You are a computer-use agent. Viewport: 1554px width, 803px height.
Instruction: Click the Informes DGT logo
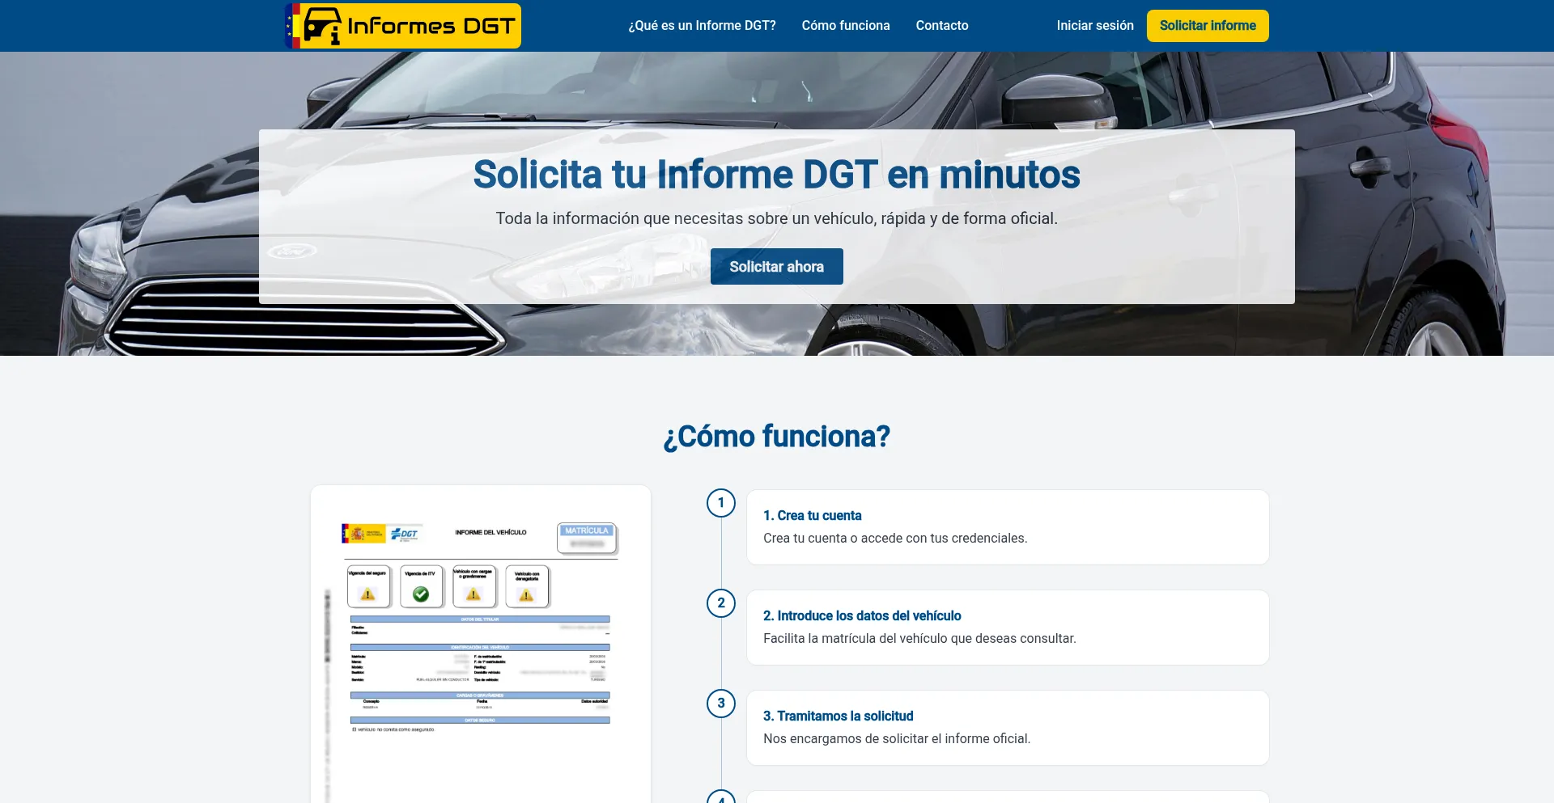coord(403,26)
